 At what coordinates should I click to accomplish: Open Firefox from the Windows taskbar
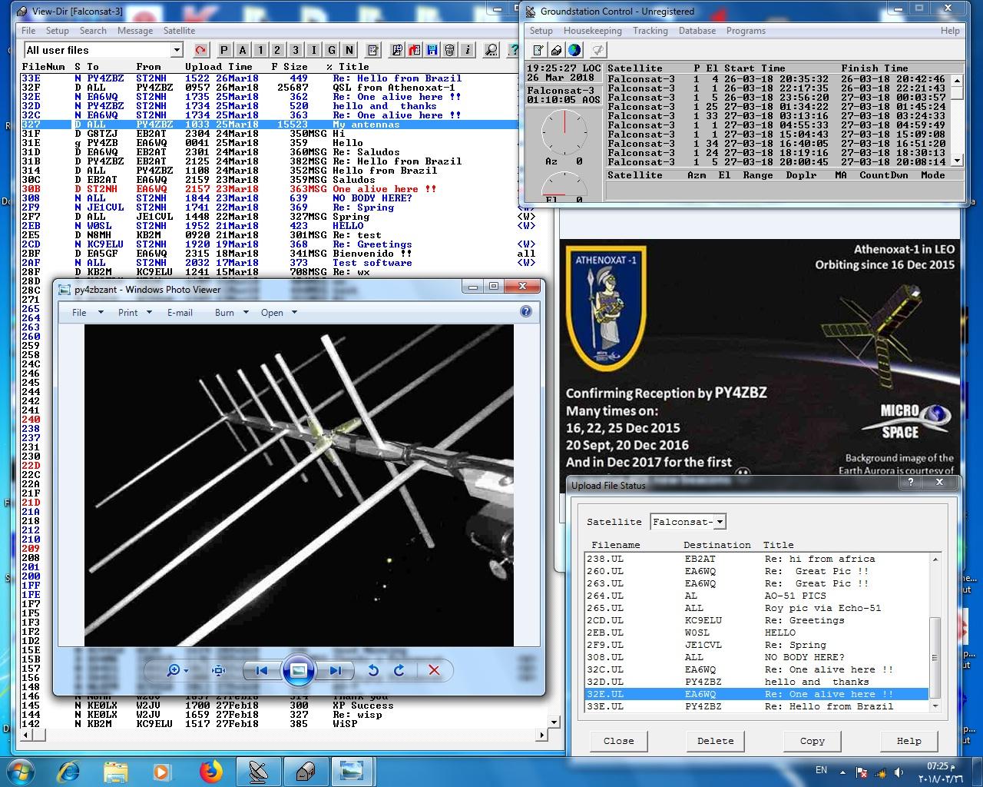point(210,771)
